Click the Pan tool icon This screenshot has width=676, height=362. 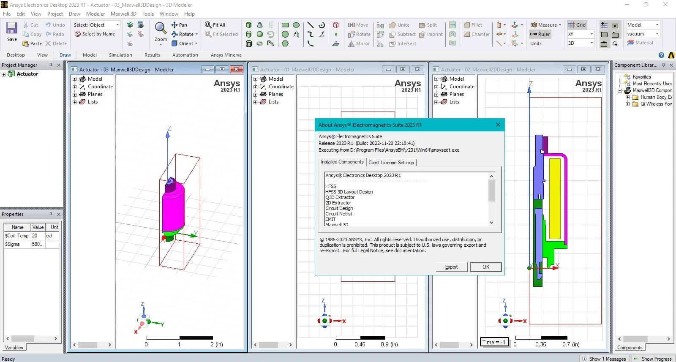174,25
